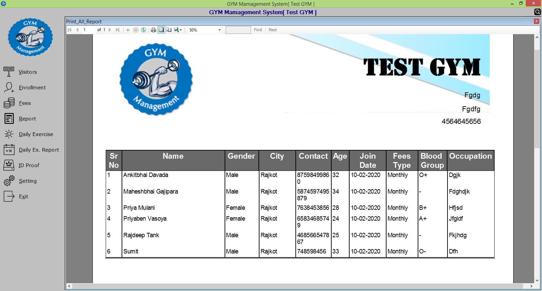Click the Join Date column header
The width and height of the screenshot is (542, 291).
[x=368, y=160]
